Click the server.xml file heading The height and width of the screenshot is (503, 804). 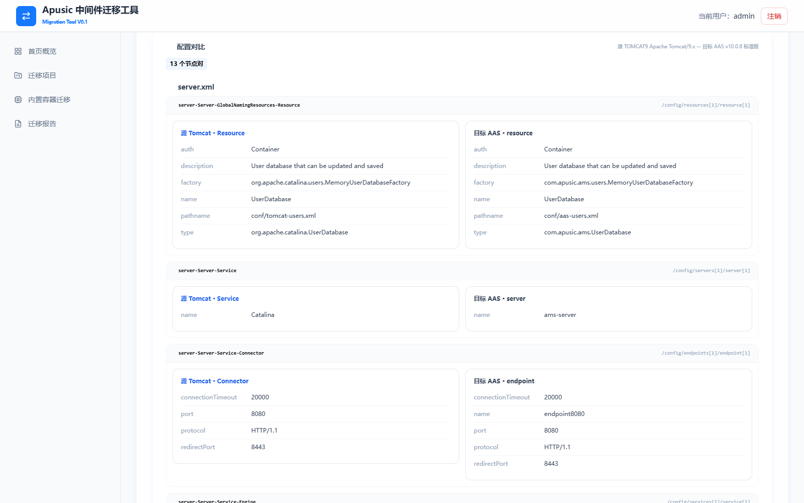point(196,87)
